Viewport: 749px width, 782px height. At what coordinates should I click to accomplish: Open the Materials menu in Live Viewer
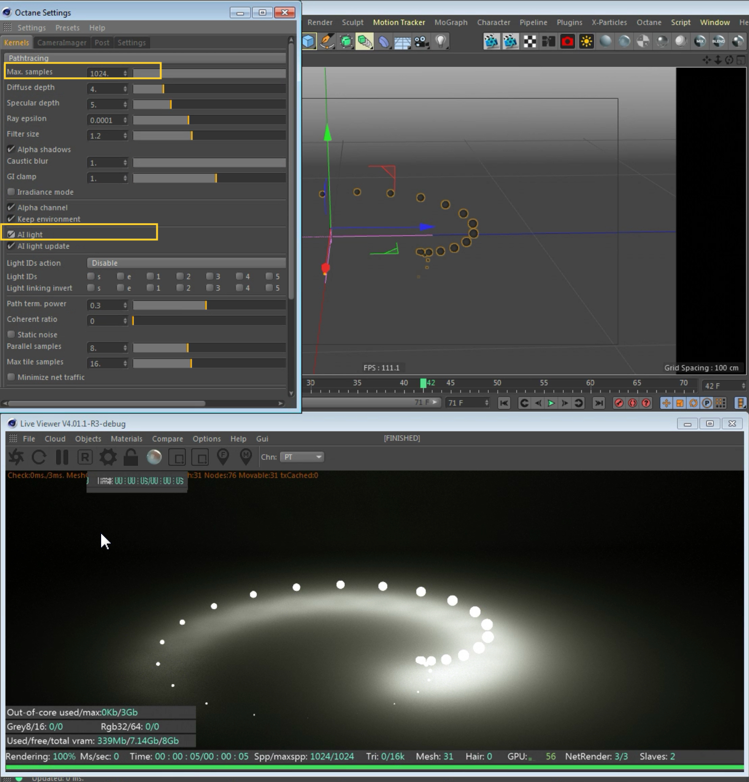click(126, 439)
